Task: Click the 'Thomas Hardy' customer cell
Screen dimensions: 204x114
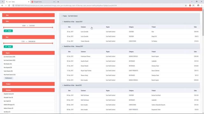Action: [84, 75]
